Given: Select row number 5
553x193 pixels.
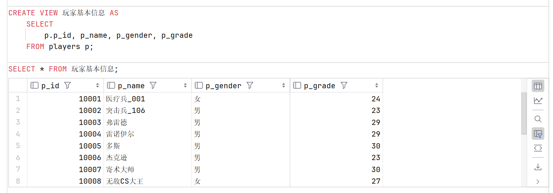Looking at the screenshot, I should tap(18, 146).
